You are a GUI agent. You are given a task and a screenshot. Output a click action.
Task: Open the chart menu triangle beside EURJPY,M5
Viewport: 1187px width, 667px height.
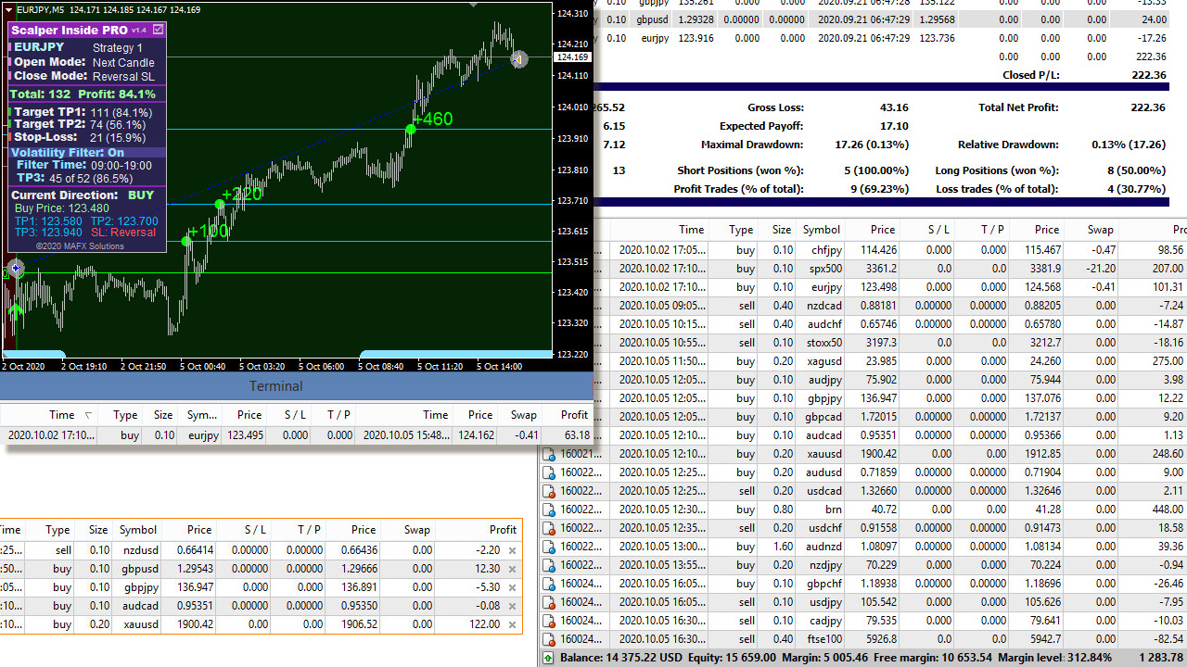(8, 10)
